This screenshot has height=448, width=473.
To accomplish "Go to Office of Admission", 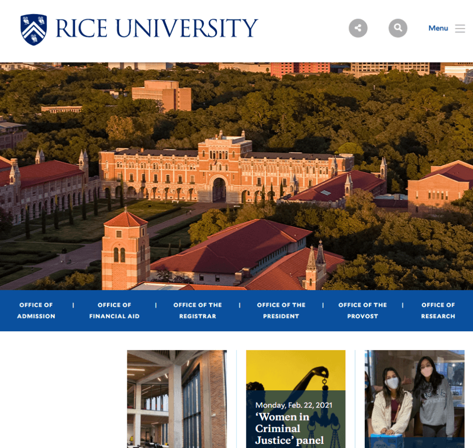I will point(36,310).
